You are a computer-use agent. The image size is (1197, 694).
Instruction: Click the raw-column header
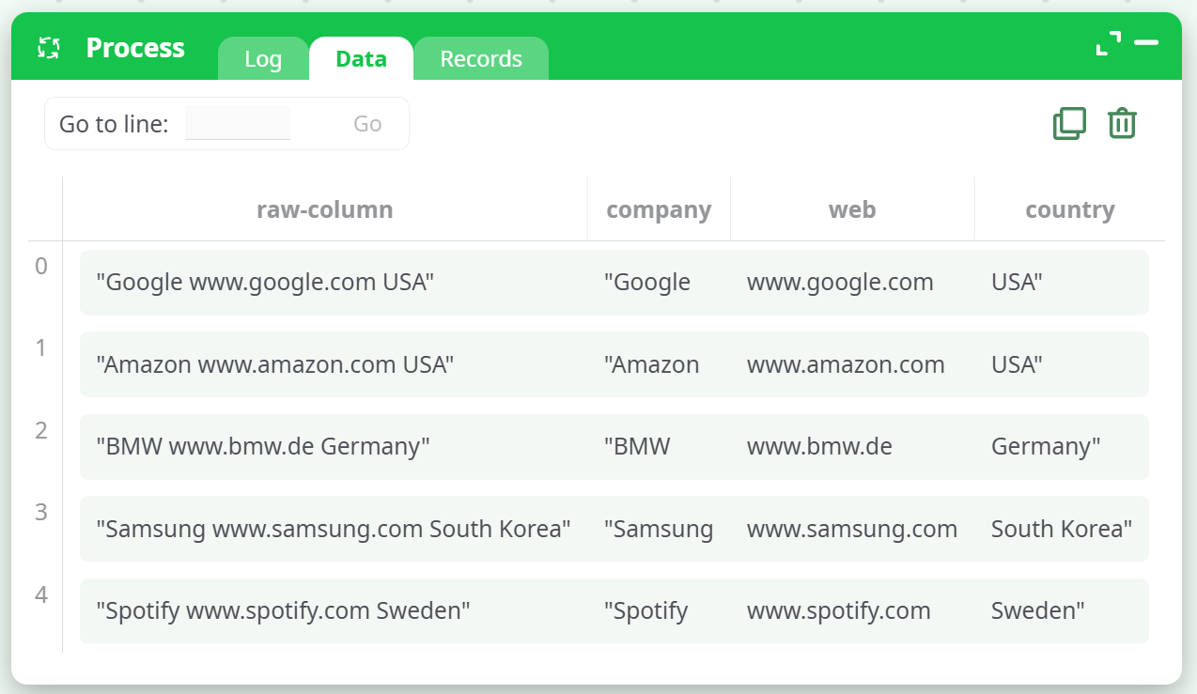tap(324, 209)
